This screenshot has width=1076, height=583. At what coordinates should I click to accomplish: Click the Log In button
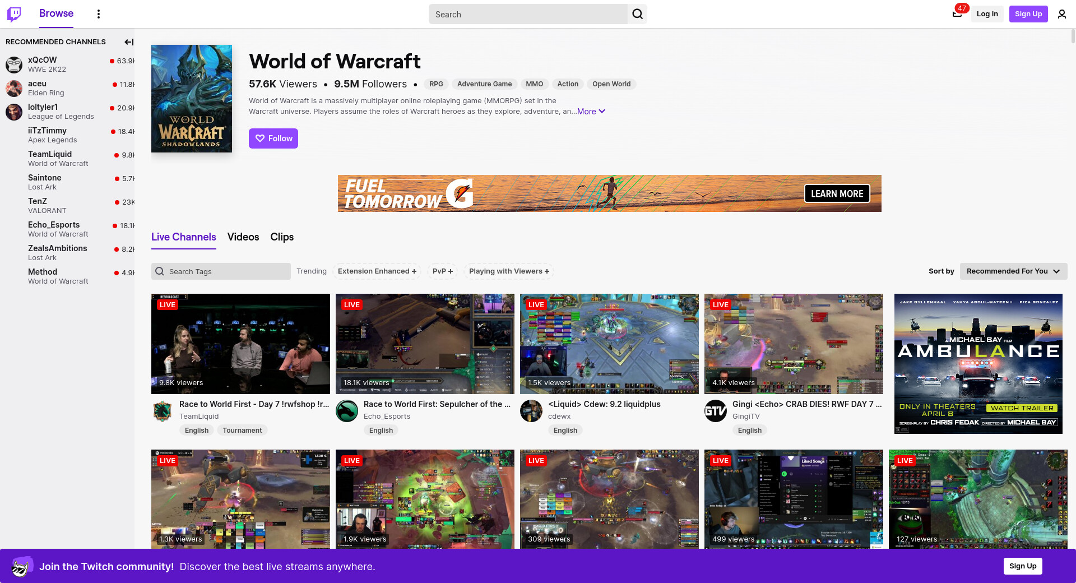[987, 14]
